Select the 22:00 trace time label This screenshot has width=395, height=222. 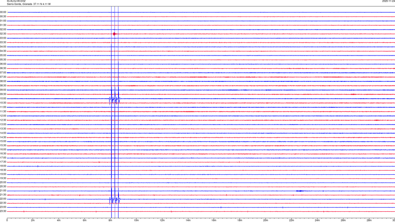pyautogui.click(x=3, y=199)
